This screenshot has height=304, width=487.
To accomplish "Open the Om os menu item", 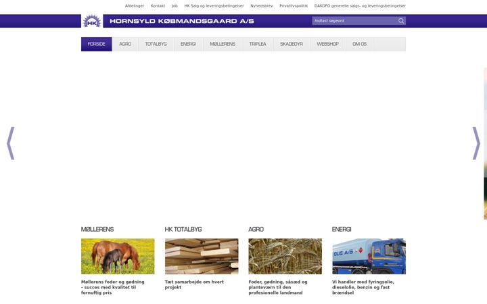I will [359, 44].
